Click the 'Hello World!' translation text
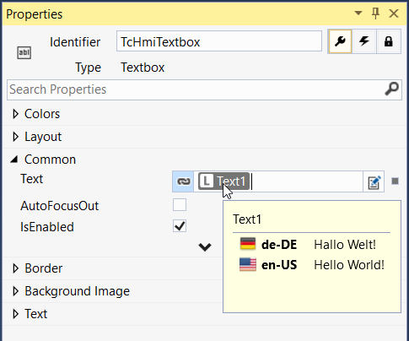Image resolution: width=409 pixels, height=341 pixels. click(349, 265)
